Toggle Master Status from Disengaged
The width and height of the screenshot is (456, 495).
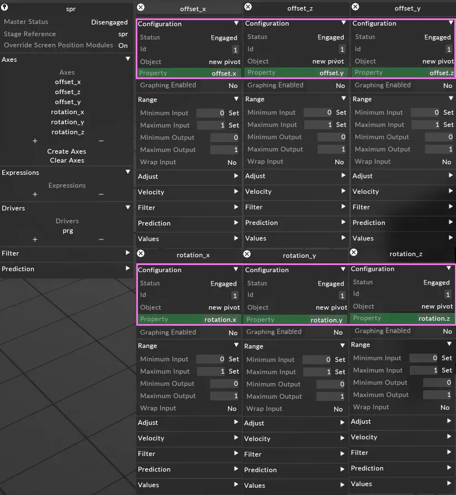(x=109, y=22)
